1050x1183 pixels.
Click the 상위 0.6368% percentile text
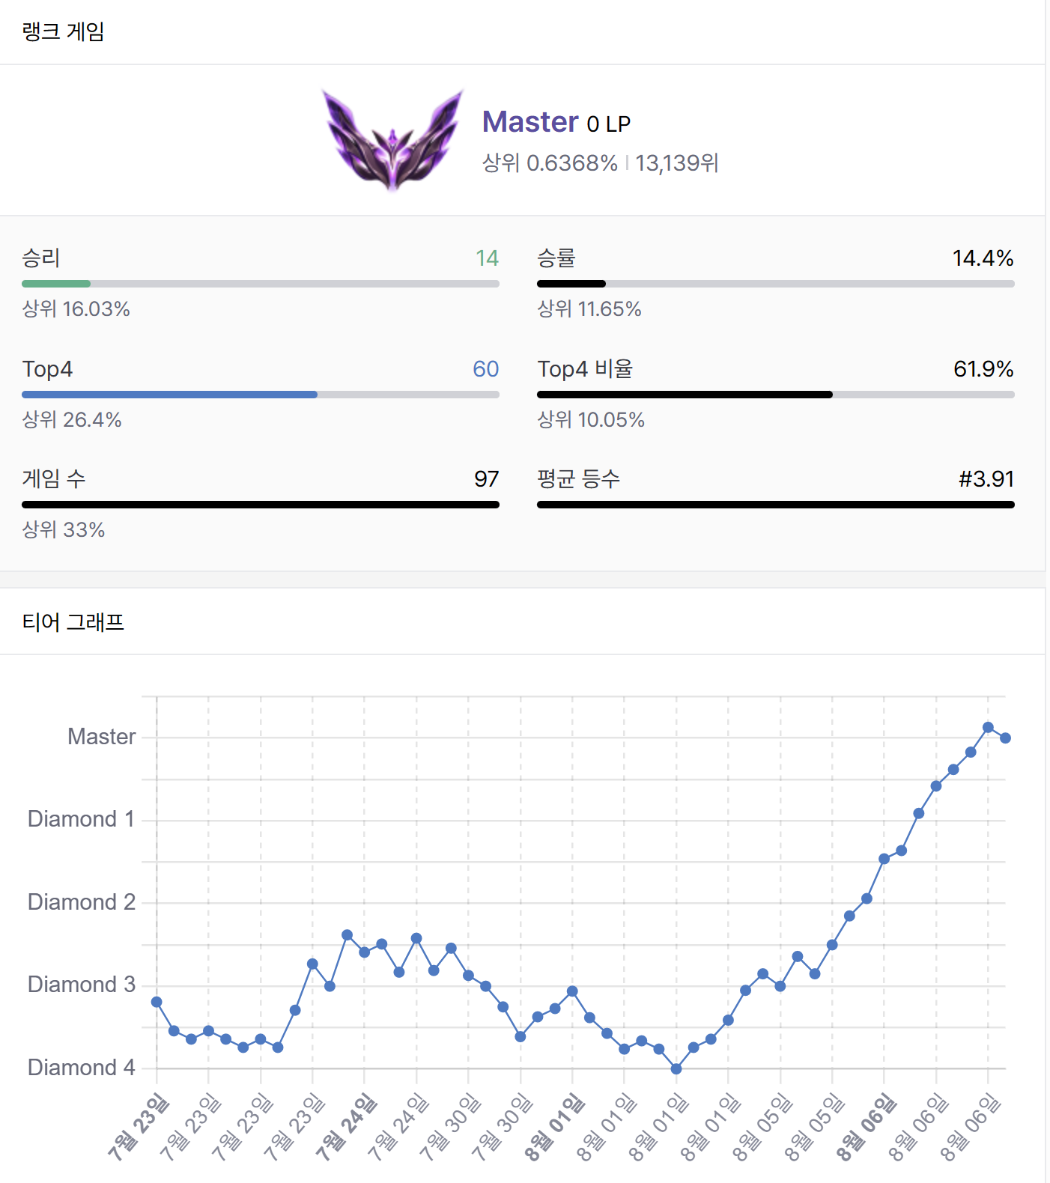point(550,162)
